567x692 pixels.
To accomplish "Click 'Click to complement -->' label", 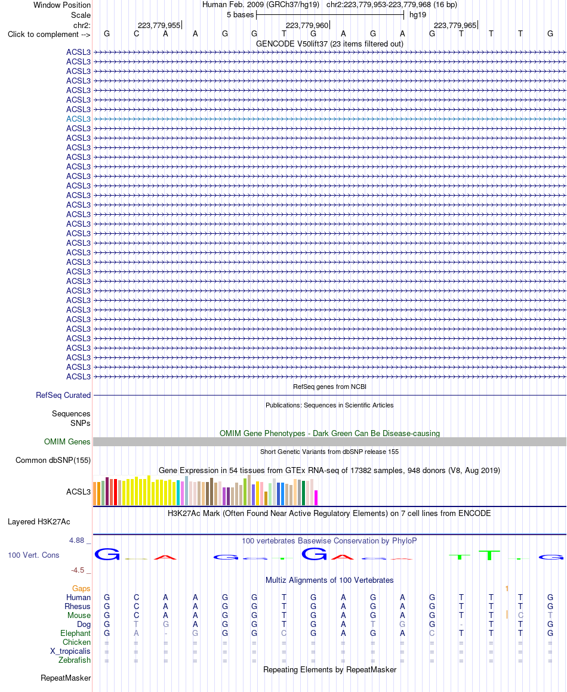I will (x=49, y=35).
